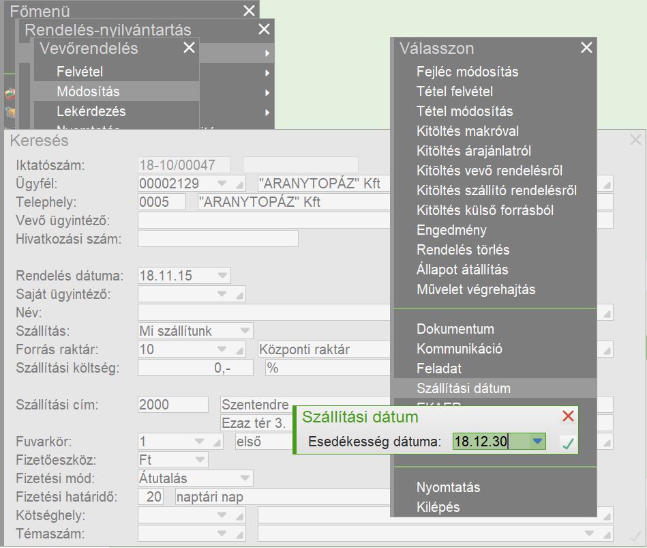Click the Szállítási költség amount field
Image resolution: width=647 pixels, height=548 pixels.
tap(196, 368)
